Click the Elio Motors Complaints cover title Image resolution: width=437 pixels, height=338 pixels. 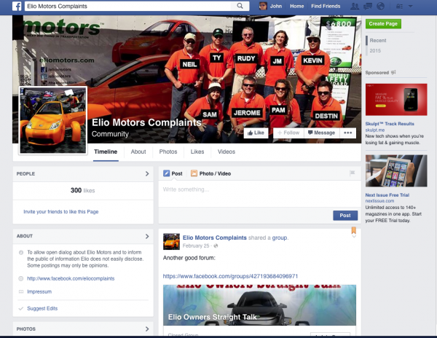[146, 122]
